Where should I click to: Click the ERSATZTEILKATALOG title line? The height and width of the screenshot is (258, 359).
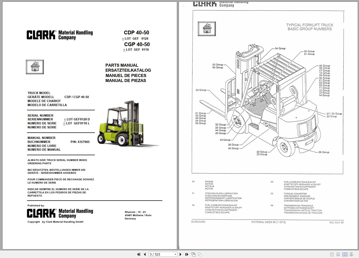point(128,70)
